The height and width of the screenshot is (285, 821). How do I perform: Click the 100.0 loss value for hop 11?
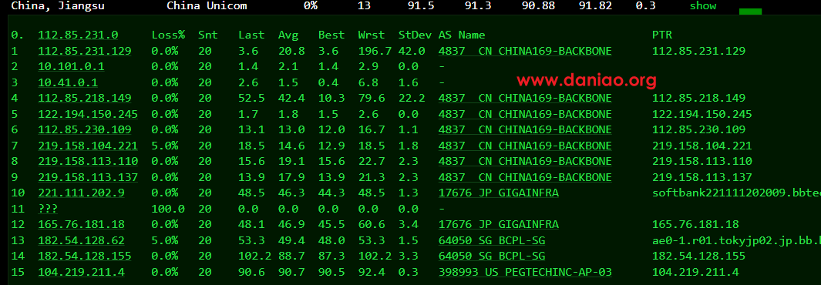[x=168, y=209]
